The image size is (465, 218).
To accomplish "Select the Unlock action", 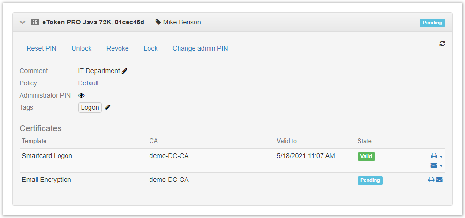I will [82, 48].
